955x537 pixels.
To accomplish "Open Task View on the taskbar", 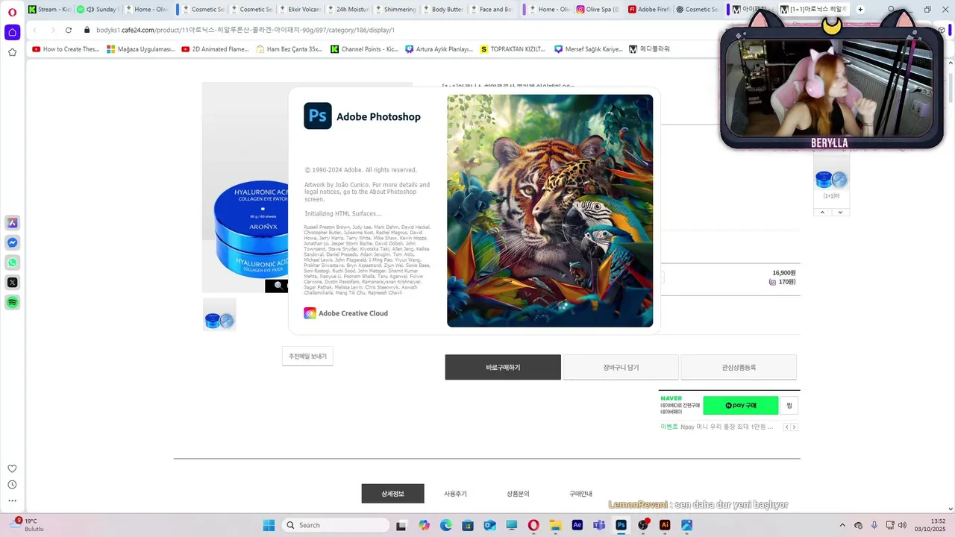I will [401, 525].
